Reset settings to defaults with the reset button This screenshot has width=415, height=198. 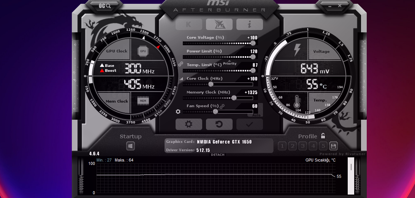(219, 124)
